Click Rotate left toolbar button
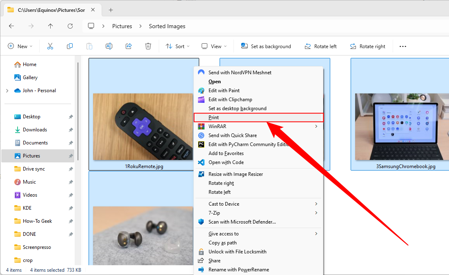This screenshot has width=449, height=275. click(x=321, y=47)
